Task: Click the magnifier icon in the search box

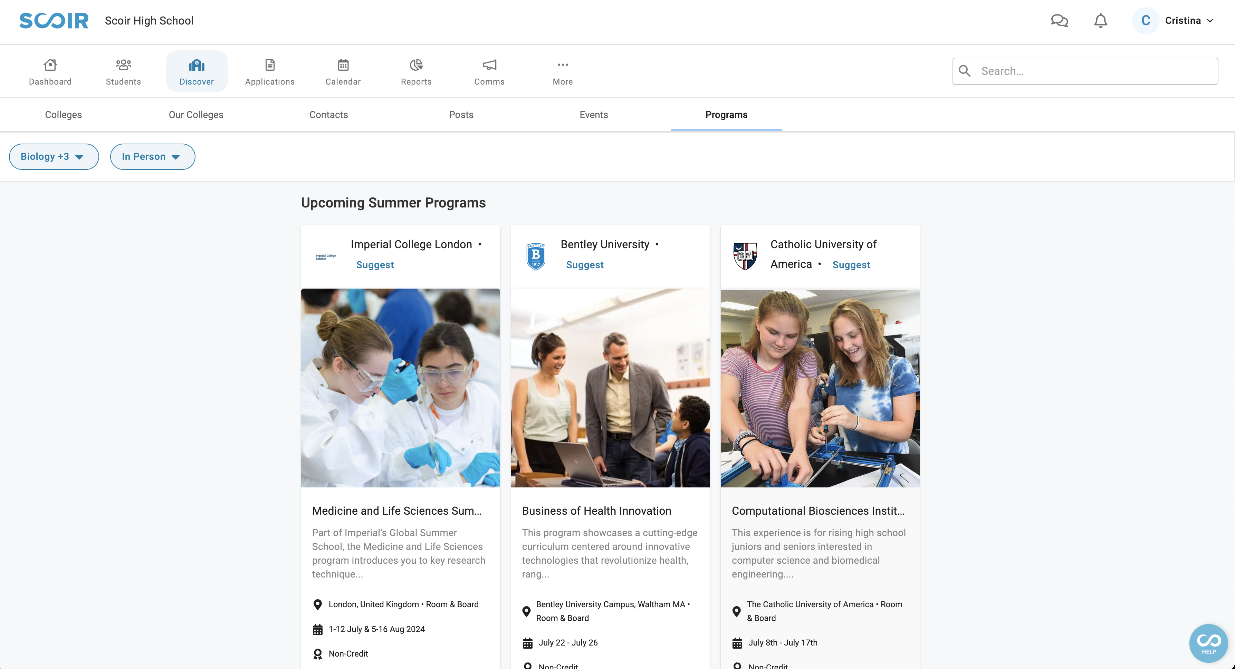Action: click(x=965, y=71)
